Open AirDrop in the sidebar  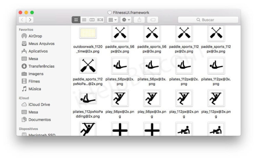pyautogui.click(x=32, y=36)
